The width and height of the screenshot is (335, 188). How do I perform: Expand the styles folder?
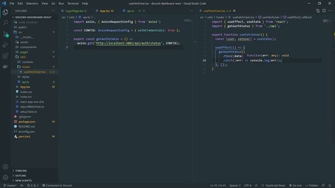(26, 77)
